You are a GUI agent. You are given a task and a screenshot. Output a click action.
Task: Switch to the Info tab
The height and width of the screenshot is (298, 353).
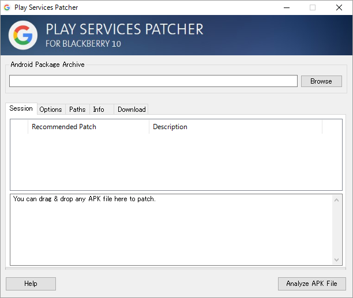click(x=102, y=110)
